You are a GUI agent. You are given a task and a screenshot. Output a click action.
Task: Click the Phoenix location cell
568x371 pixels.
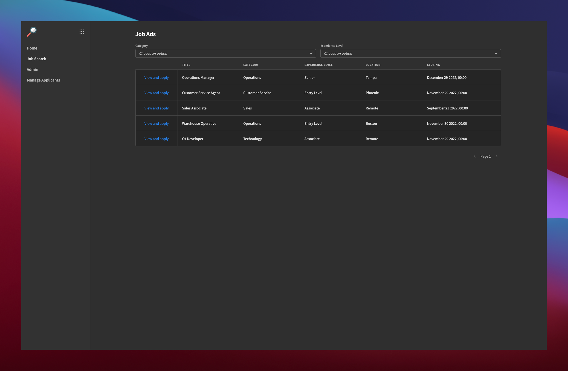click(x=372, y=93)
